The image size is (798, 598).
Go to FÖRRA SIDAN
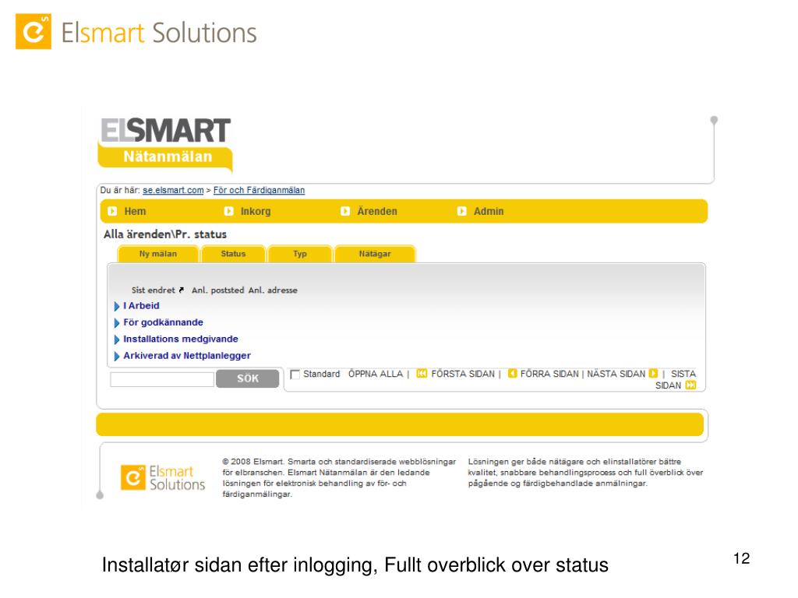(549, 374)
